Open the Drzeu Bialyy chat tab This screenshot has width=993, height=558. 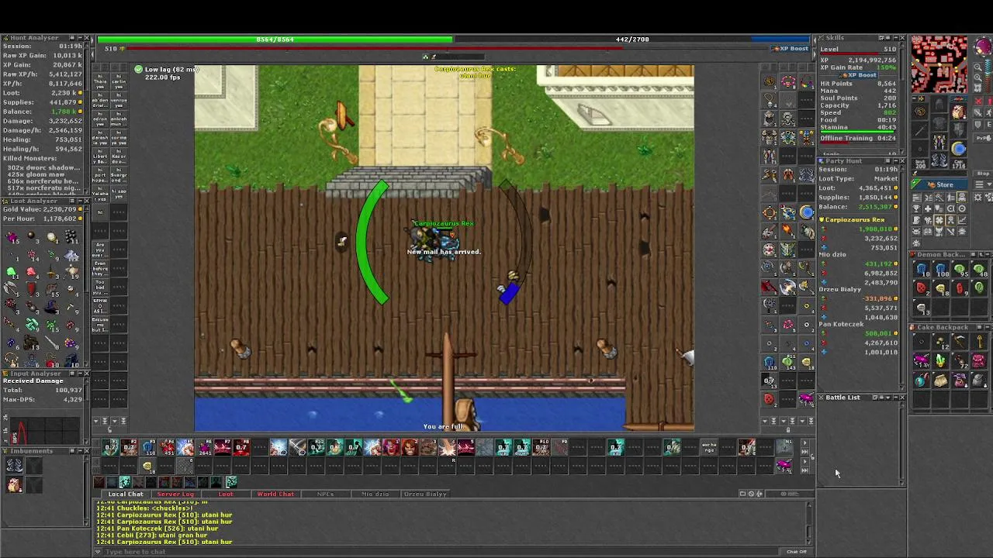click(x=425, y=494)
